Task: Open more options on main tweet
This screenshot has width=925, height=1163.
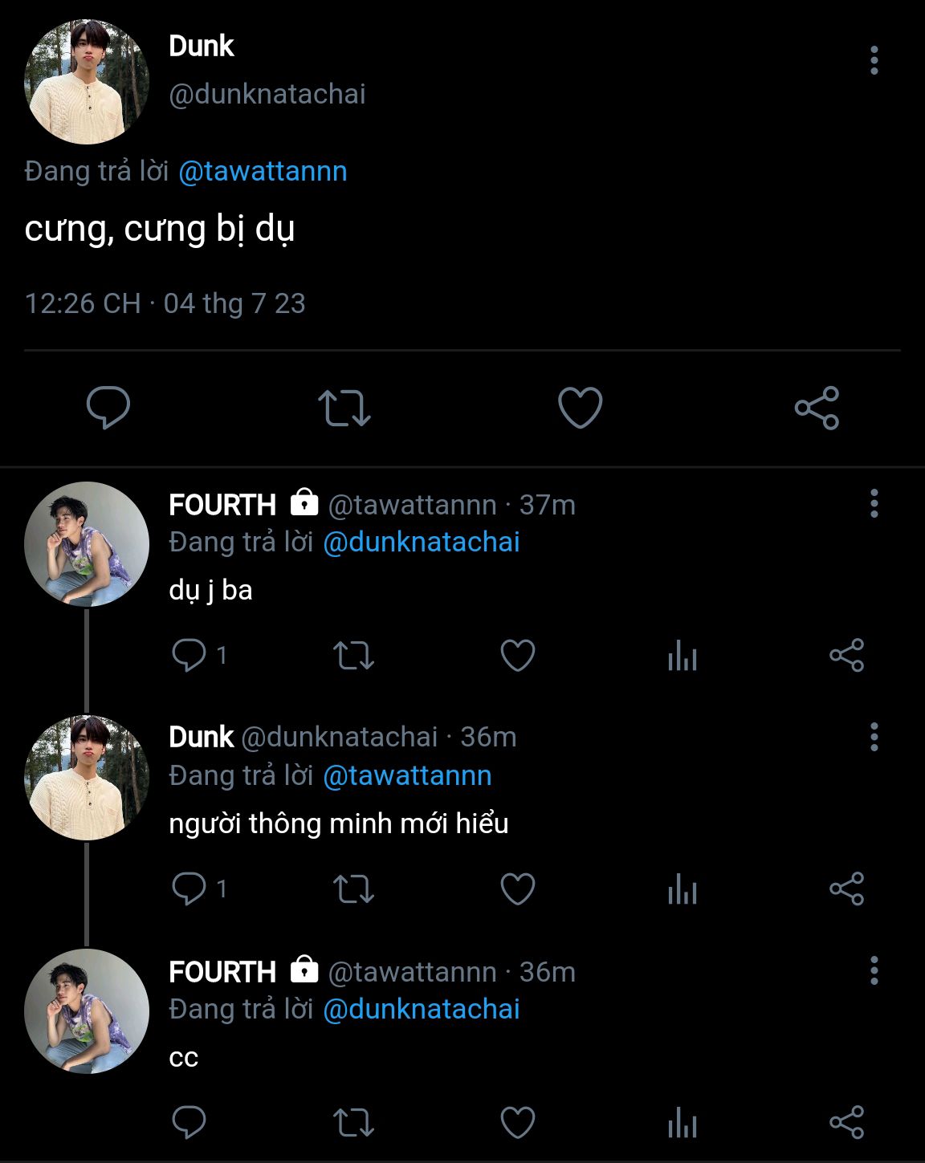Action: pyautogui.click(x=874, y=61)
